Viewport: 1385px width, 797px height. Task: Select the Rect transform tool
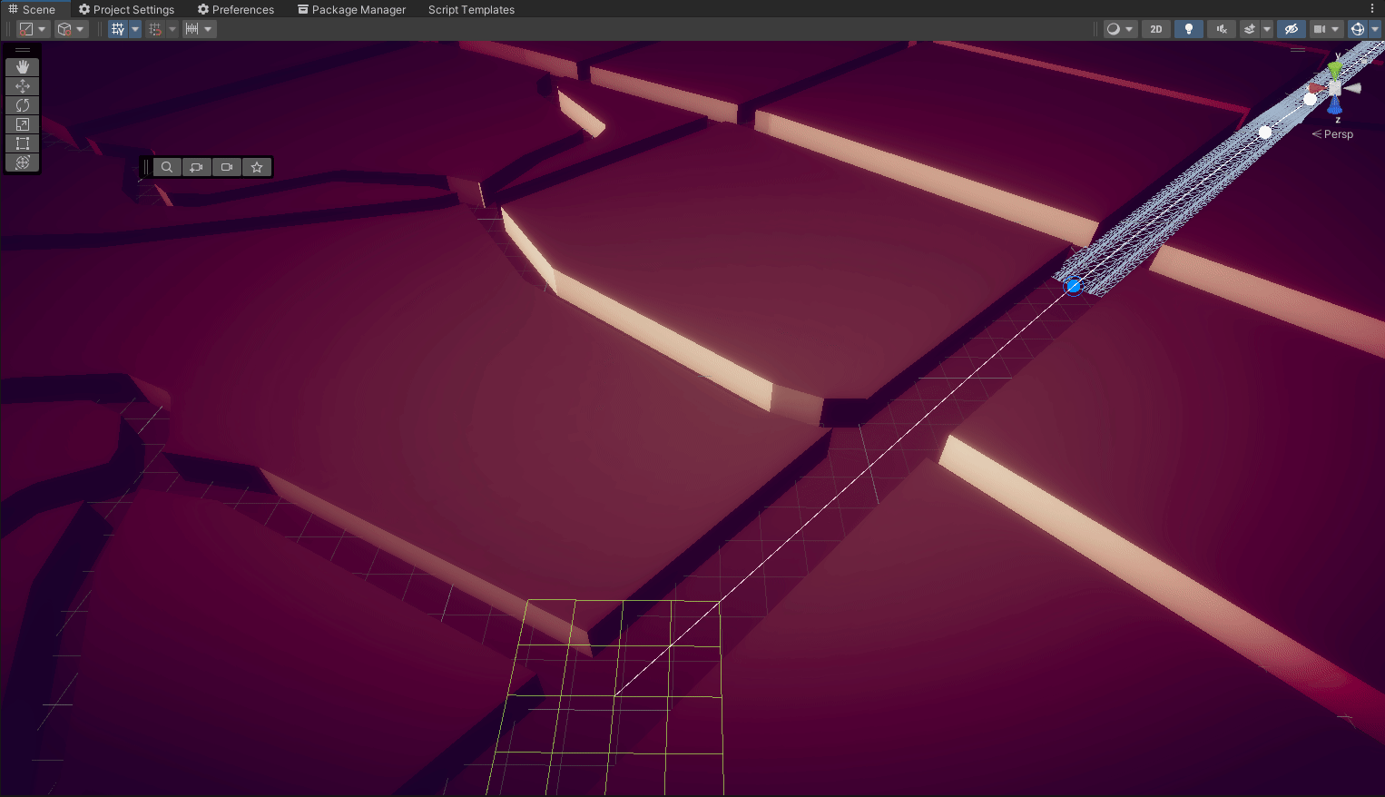coord(23,143)
